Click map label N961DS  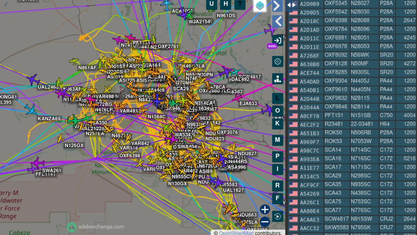[x=226, y=15]
